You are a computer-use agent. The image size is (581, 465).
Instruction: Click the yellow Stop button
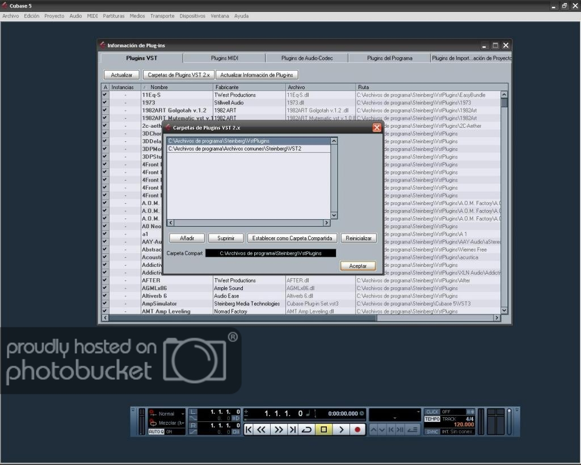tap(323, 429)
